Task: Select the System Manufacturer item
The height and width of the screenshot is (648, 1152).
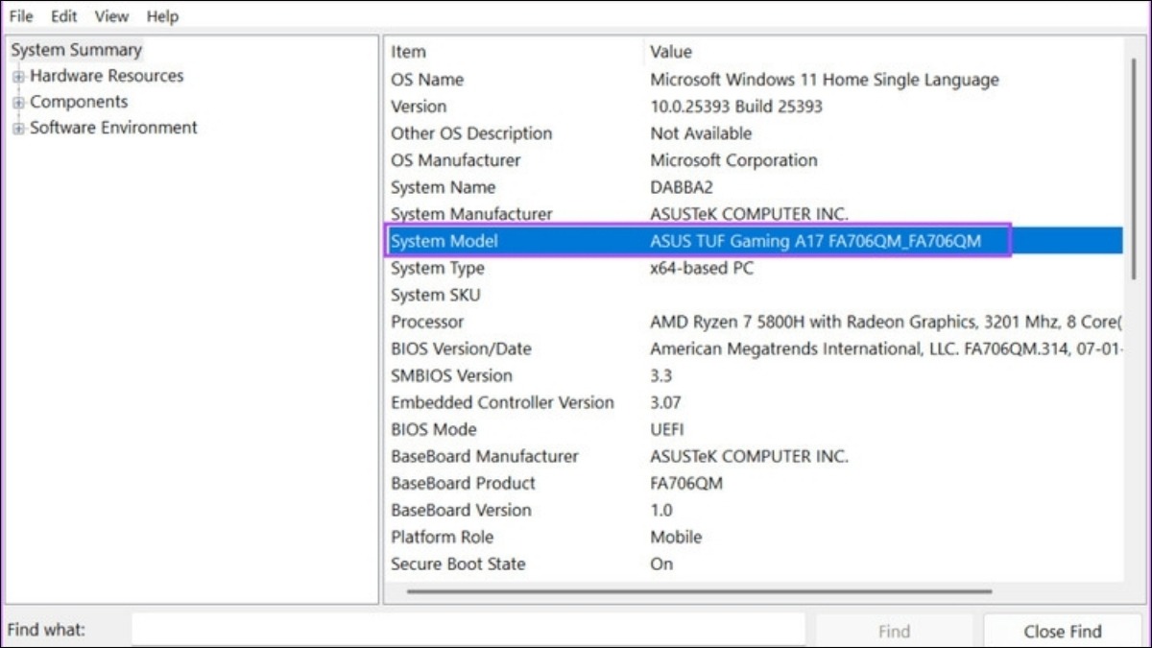Action: [x=471, y=214]
